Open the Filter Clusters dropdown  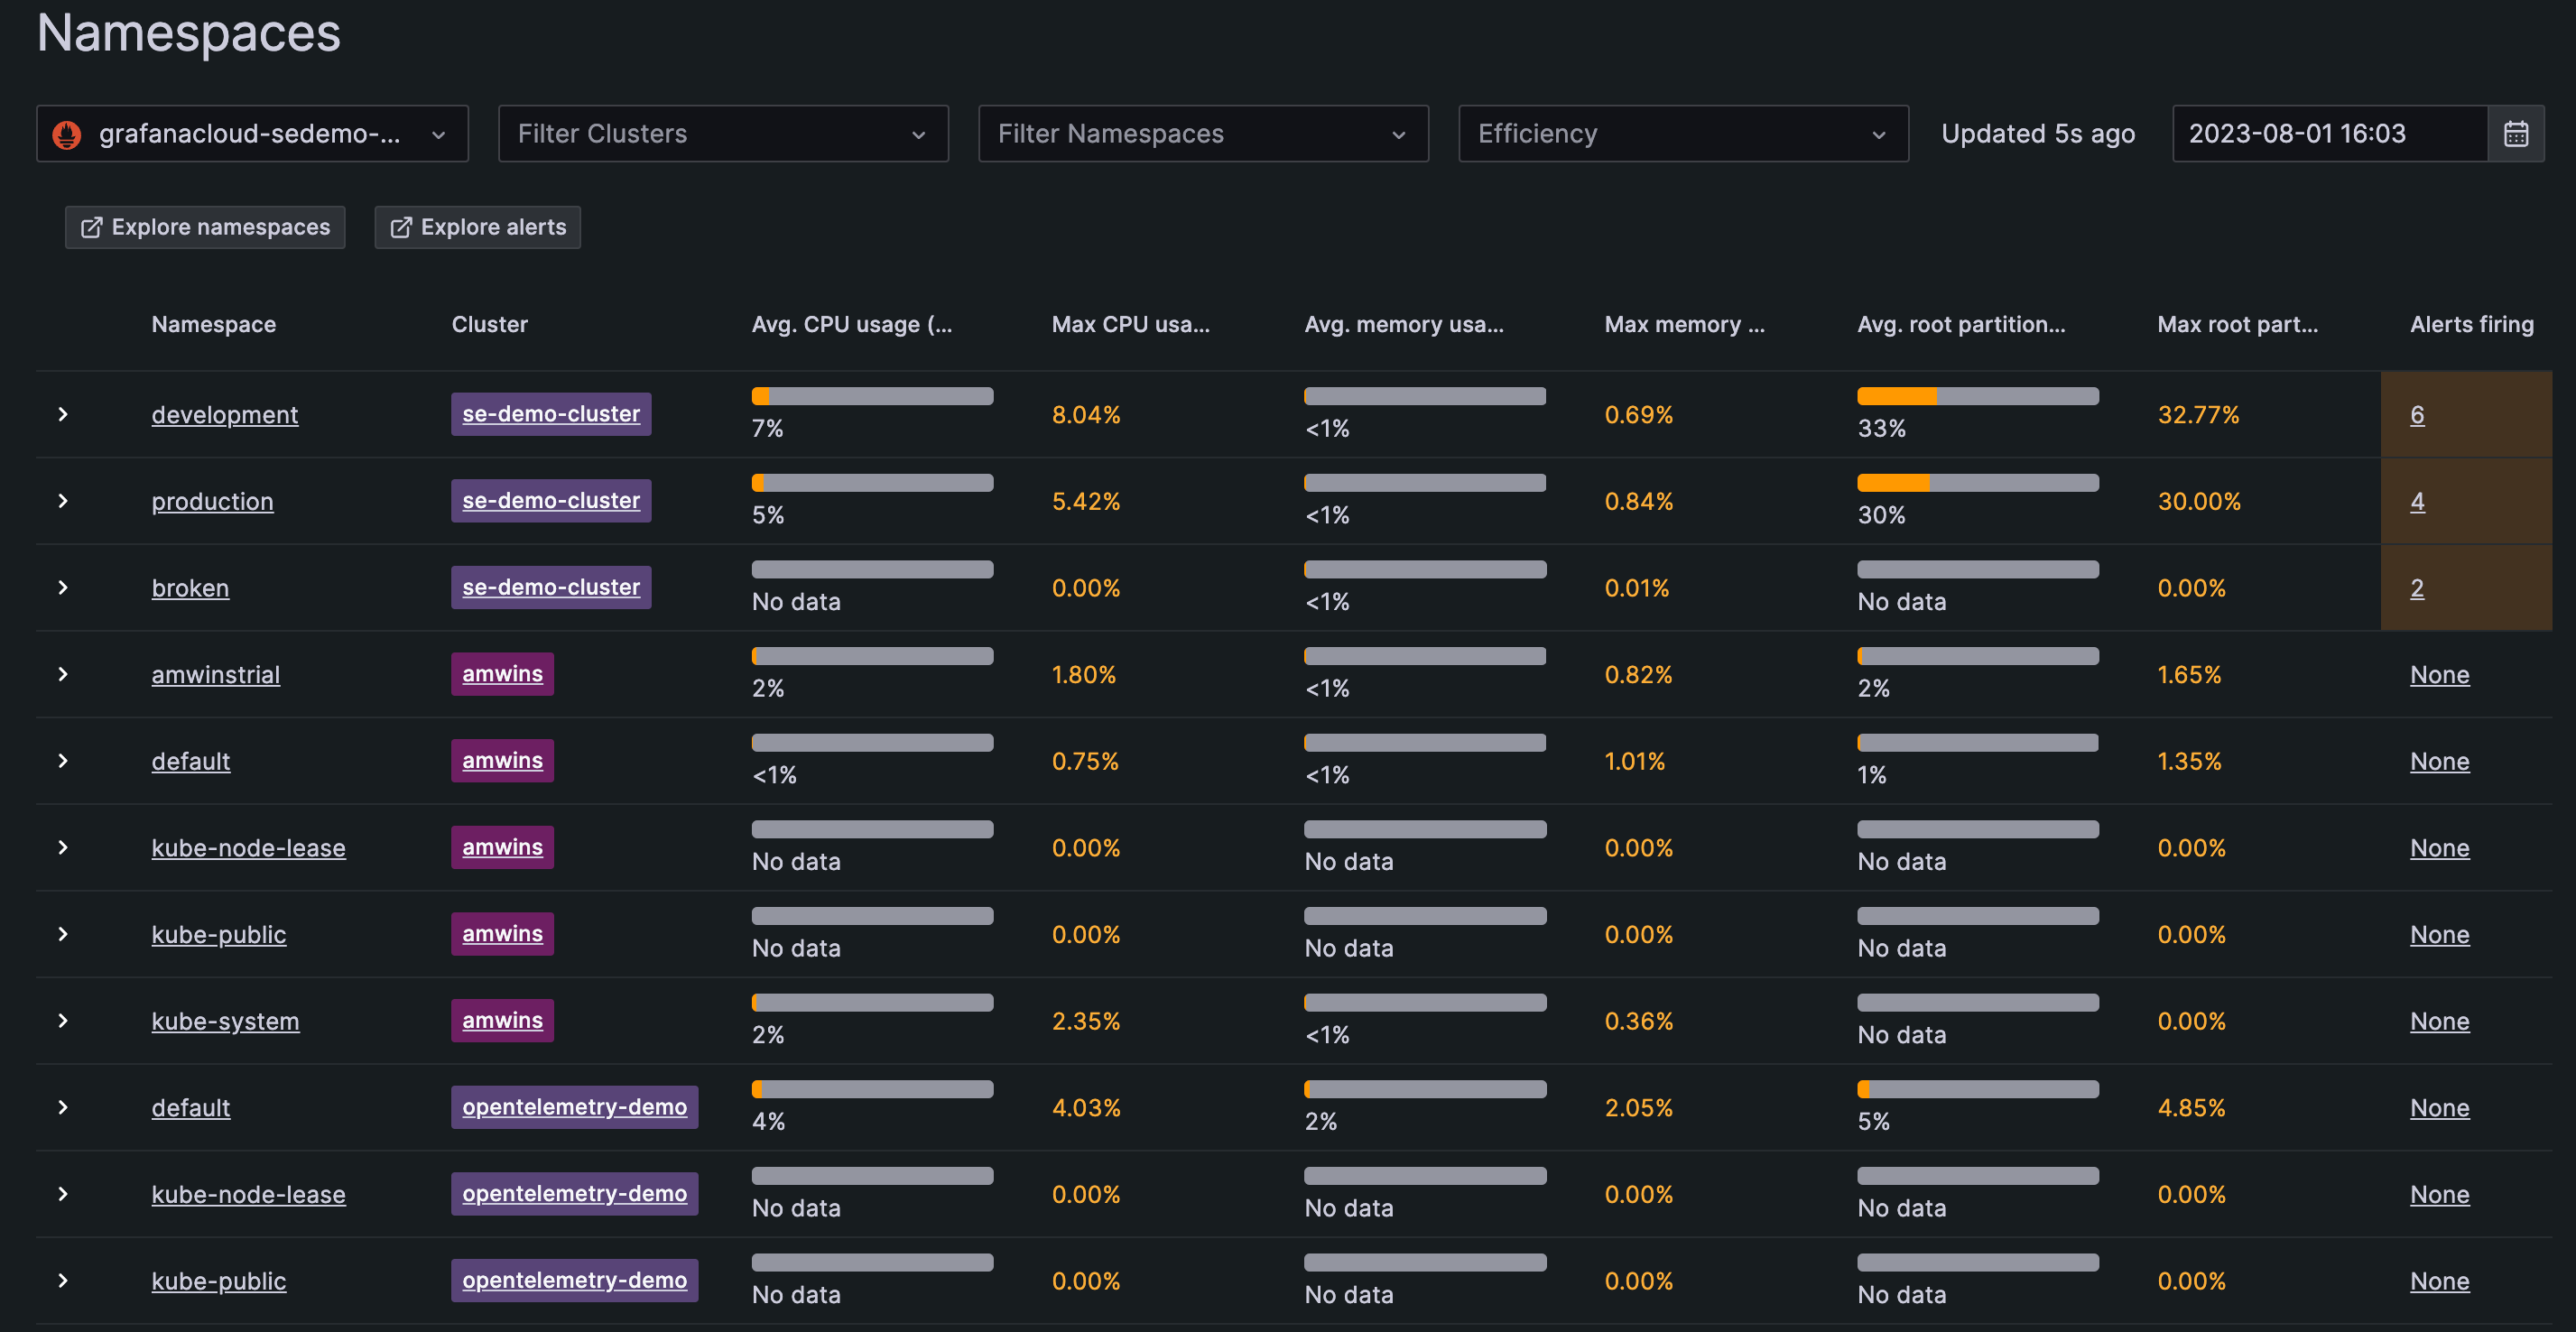click(x=723, y=133)
